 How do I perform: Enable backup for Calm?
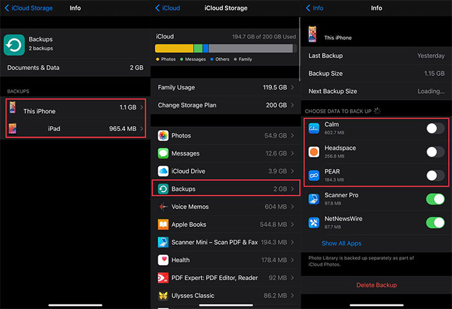click(435, 128)
